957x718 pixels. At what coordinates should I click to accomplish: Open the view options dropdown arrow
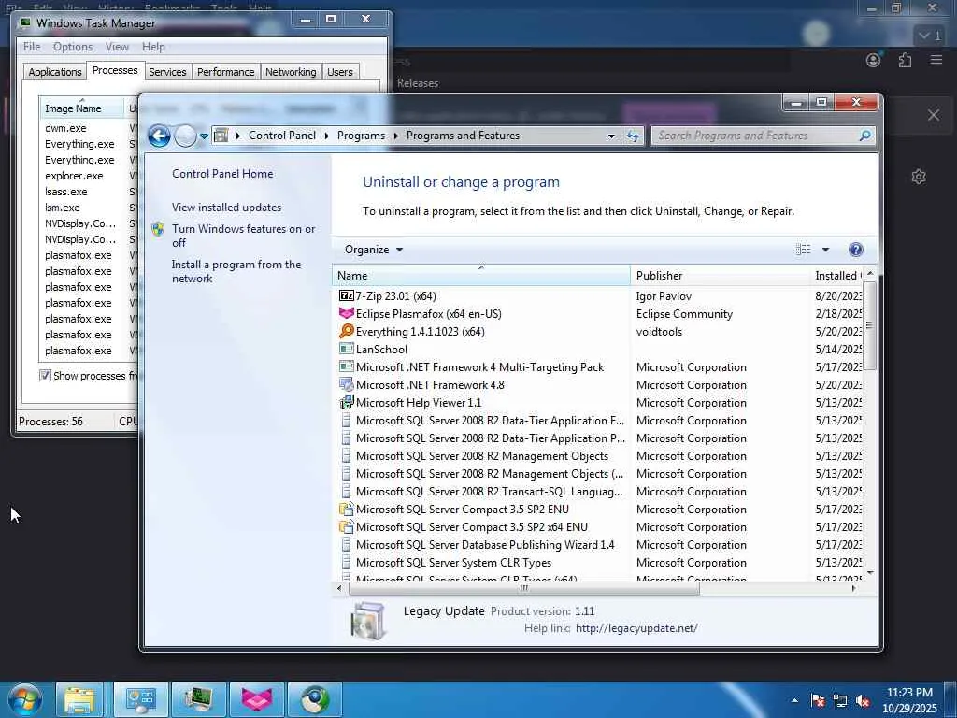pyautogui.click(x=825, y=249)
